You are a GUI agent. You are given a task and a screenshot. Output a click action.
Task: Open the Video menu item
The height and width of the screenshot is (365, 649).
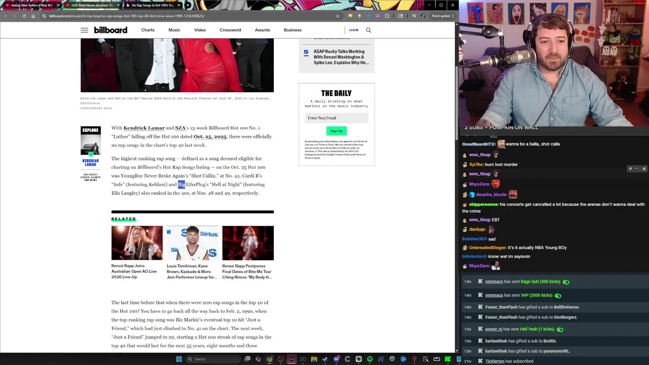(200, 30)
